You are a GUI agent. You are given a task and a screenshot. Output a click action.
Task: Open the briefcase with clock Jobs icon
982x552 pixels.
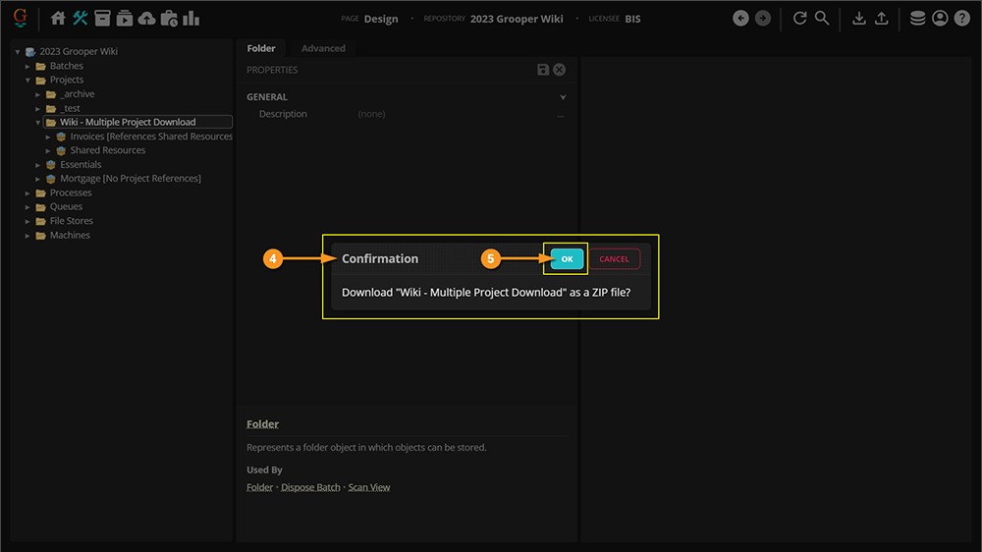click(169, 18)
